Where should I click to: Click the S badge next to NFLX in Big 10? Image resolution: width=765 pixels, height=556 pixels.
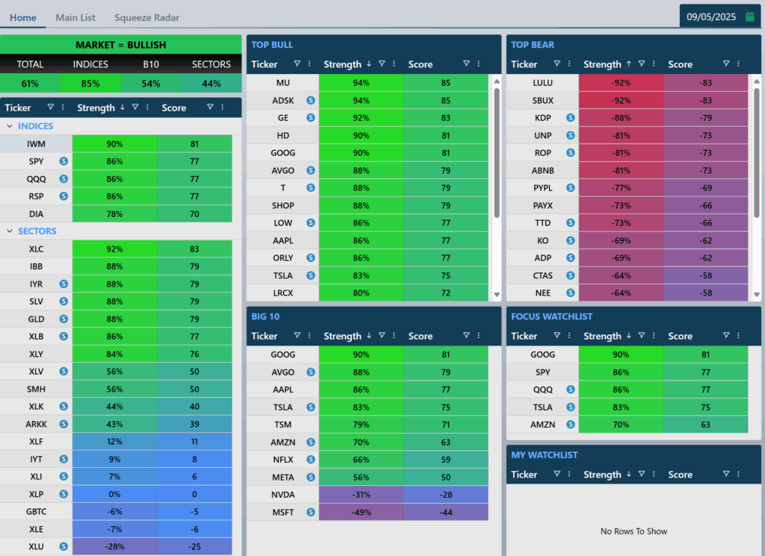tap(311, 460)
